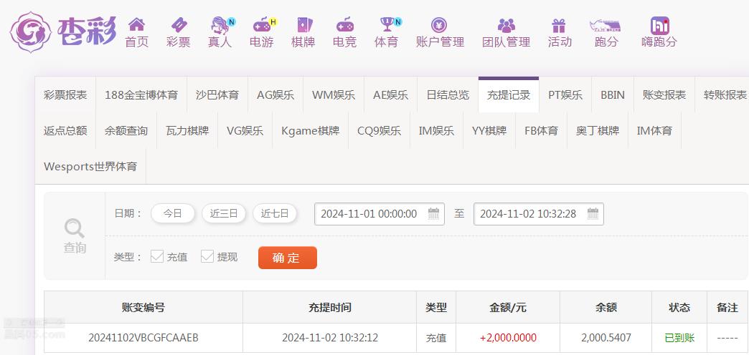Click the 杏彩 site logo
The image size is (749, 355).
[x=63, y=32]
